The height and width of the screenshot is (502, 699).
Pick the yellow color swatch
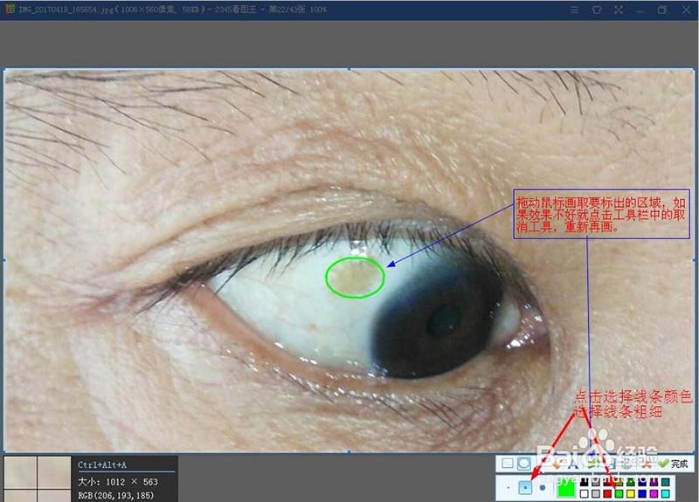click(631, 494)
